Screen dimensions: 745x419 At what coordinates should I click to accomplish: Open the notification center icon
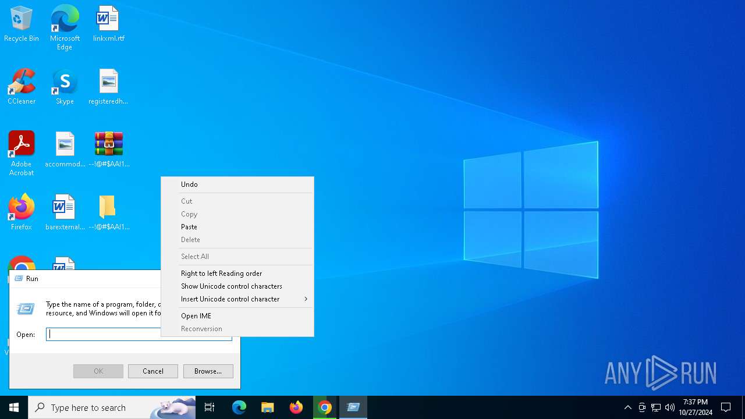726,407
